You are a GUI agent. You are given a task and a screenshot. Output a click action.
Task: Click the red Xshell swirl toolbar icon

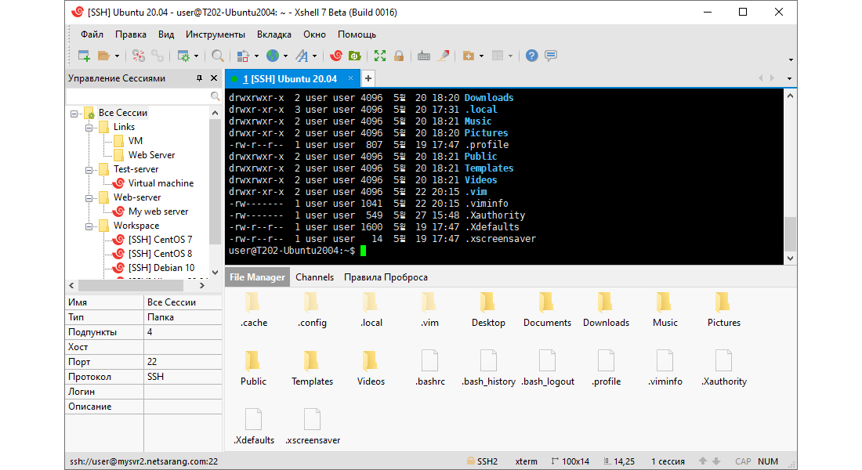click(336, 56)
